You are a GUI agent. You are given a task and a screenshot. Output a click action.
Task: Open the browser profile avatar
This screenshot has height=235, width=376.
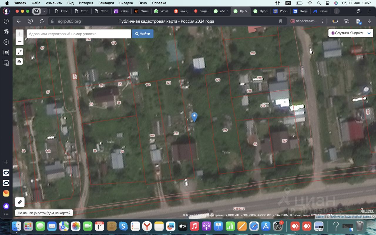coord(6,11)
